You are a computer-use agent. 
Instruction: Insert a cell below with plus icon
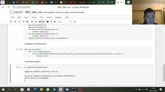[x=15, y=22]
